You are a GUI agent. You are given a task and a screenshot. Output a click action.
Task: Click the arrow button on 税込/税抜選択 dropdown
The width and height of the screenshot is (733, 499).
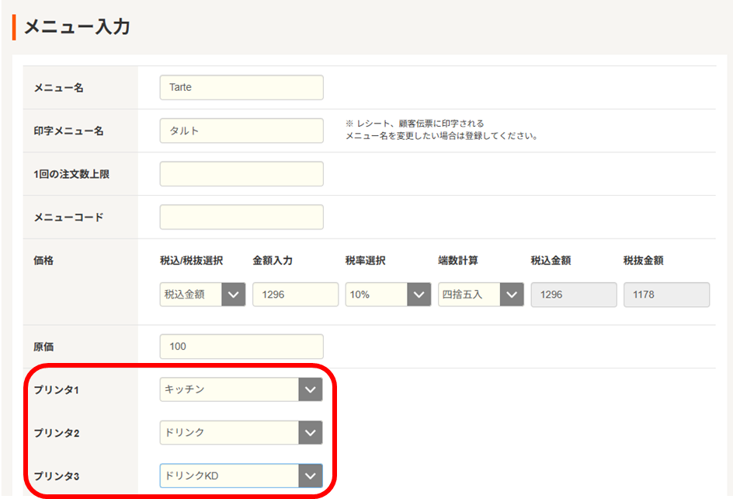point(234,295)
